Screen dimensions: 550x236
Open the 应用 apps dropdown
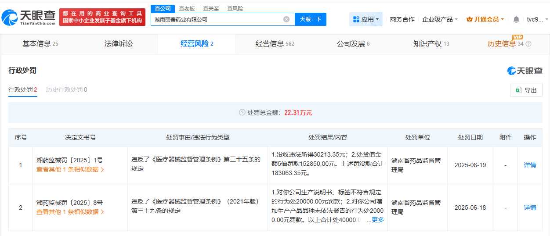[x=366, y=19]
